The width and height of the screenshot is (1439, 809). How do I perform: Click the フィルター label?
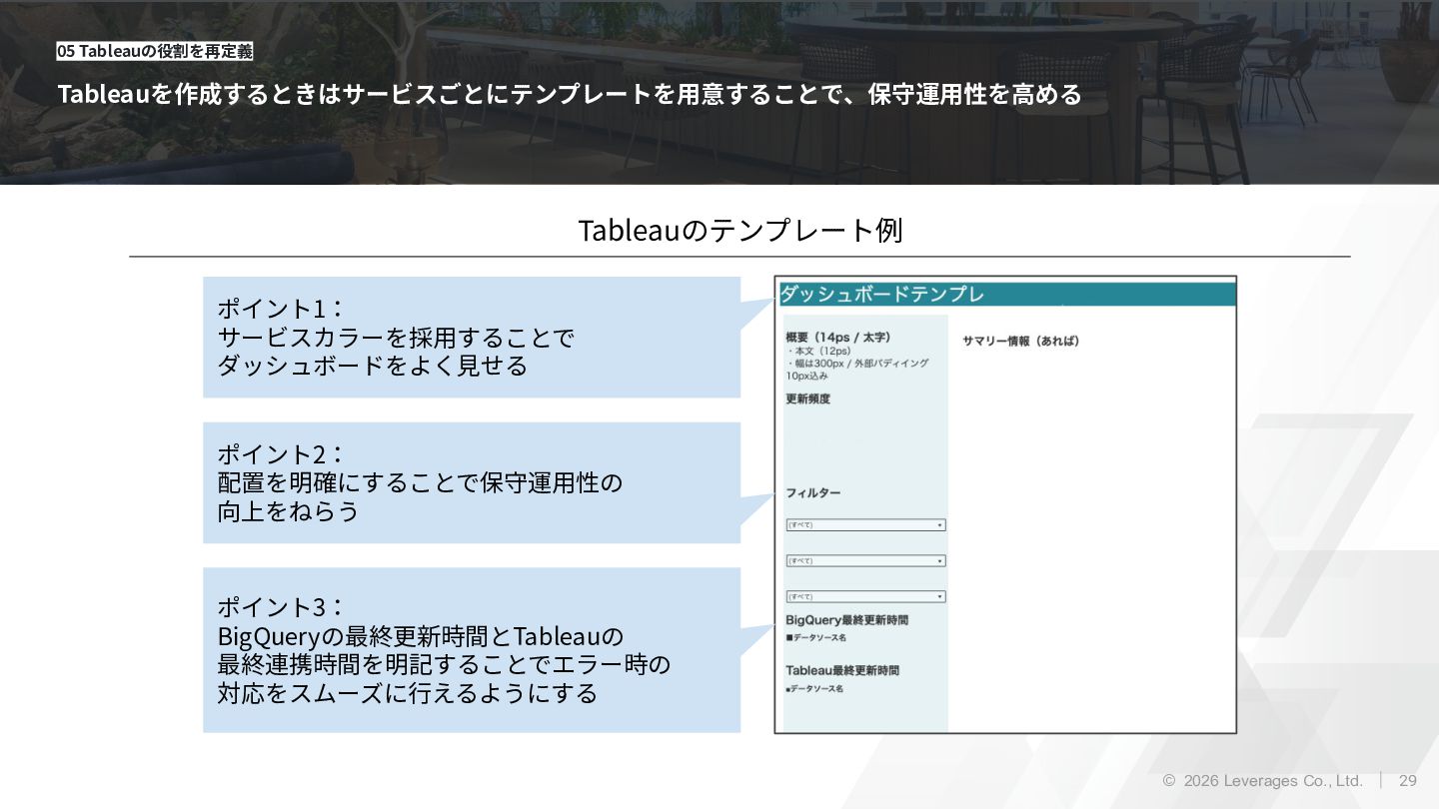click(812, 493)
